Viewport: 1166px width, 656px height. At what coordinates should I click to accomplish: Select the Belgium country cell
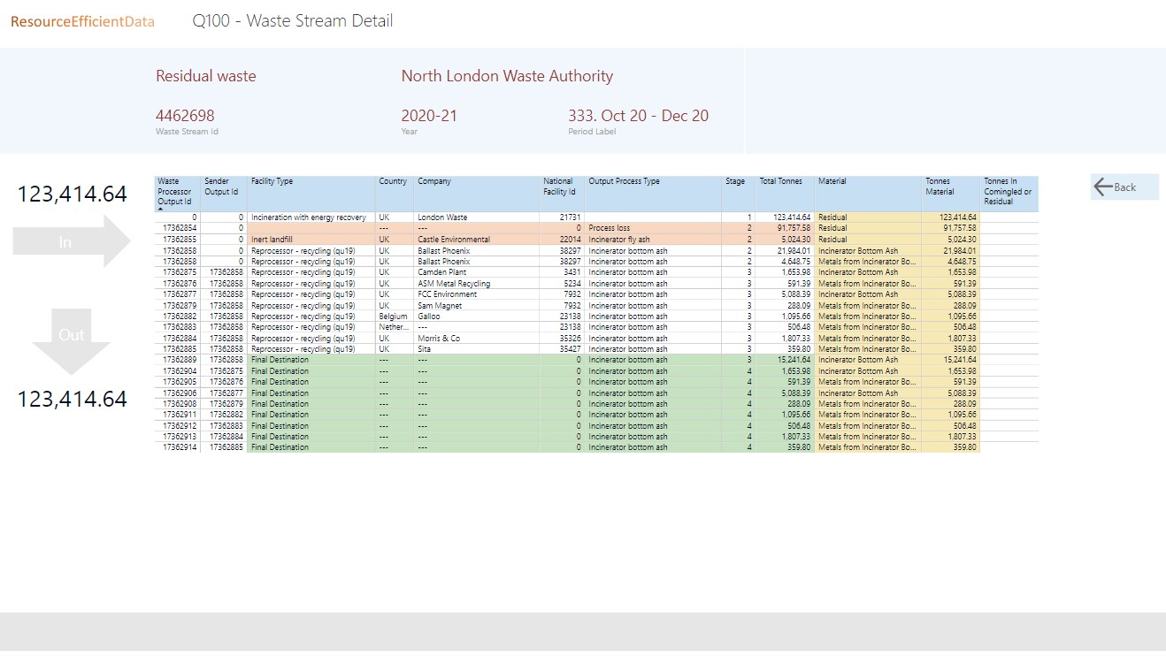click(x=393, y=317)
